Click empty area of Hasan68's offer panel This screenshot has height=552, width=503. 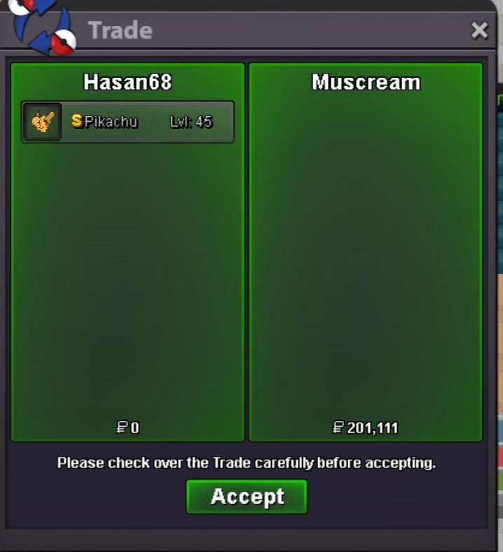coord(128,282)
